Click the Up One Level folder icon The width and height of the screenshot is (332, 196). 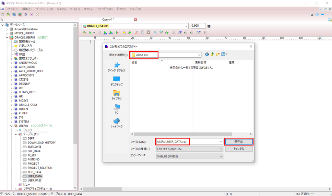(x=212, y=54)
